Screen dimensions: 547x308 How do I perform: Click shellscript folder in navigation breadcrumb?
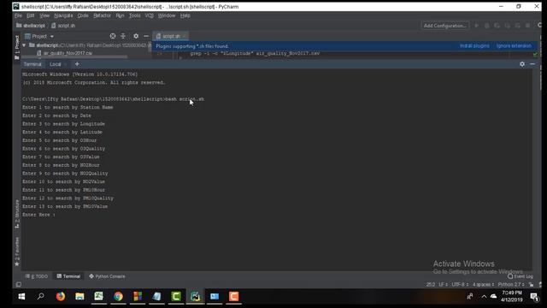point(31,26)
